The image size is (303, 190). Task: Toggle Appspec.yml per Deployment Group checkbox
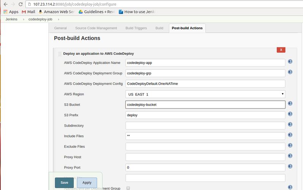pyautogui.click(x=128, y=188)
